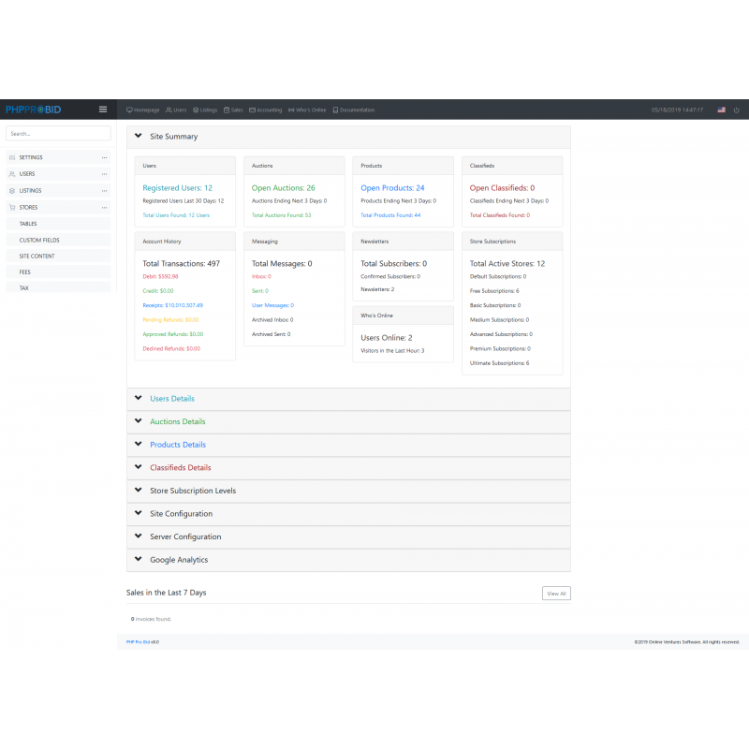
Task: Open Tax in the sidebar
Action: pos(58,287)
